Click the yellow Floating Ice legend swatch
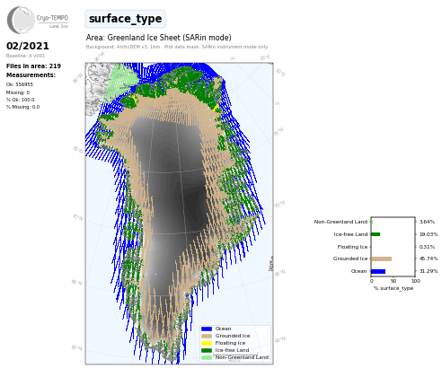 pos(207,343)
